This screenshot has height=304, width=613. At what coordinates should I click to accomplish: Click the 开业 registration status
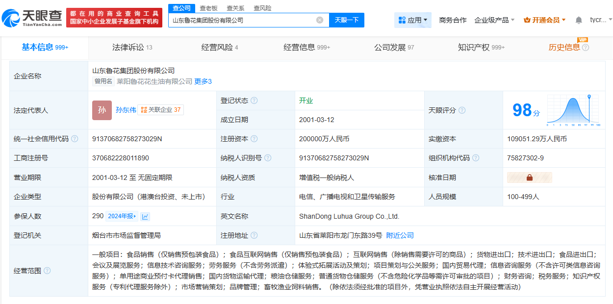306,101
